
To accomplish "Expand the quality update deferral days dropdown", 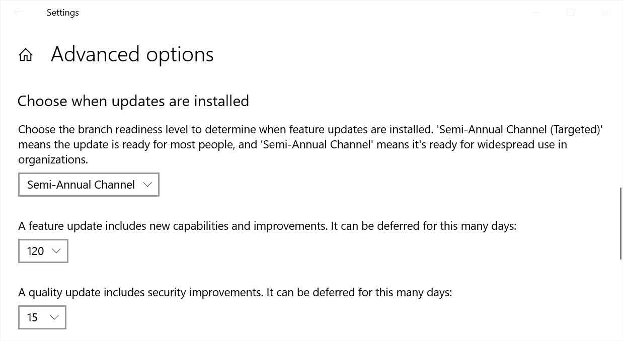I will 42,317.
